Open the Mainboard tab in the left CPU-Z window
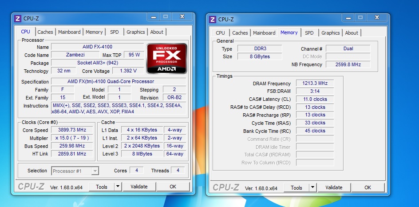The width and height of the screenshot is (419, 207). pos(69,32)
